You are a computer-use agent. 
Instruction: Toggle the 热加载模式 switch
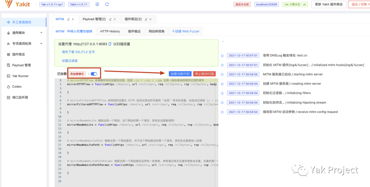click(x=94, y=74)
